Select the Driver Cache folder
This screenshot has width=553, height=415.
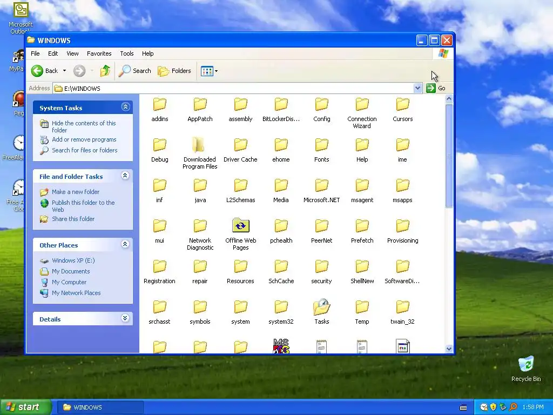[x=240, y=150]
